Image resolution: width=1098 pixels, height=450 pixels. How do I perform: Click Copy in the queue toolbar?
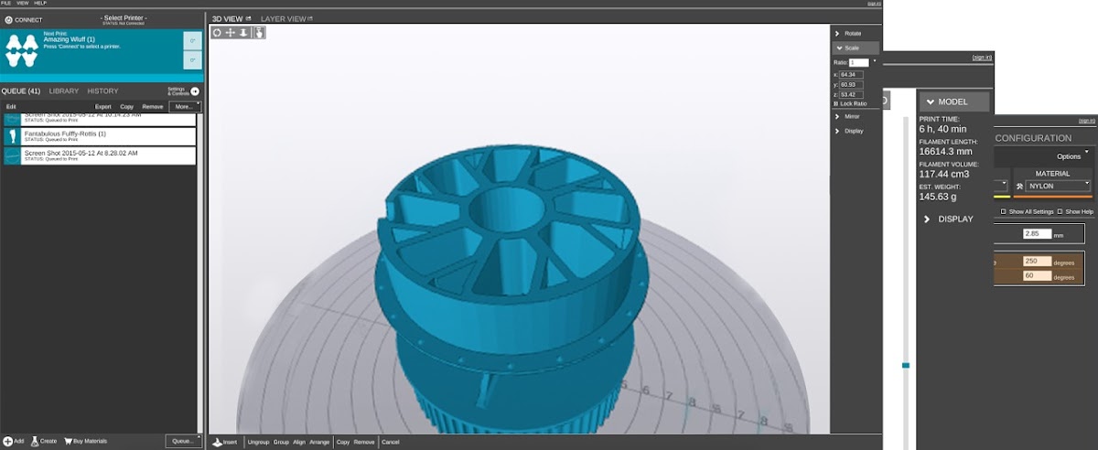click(126, 107)
